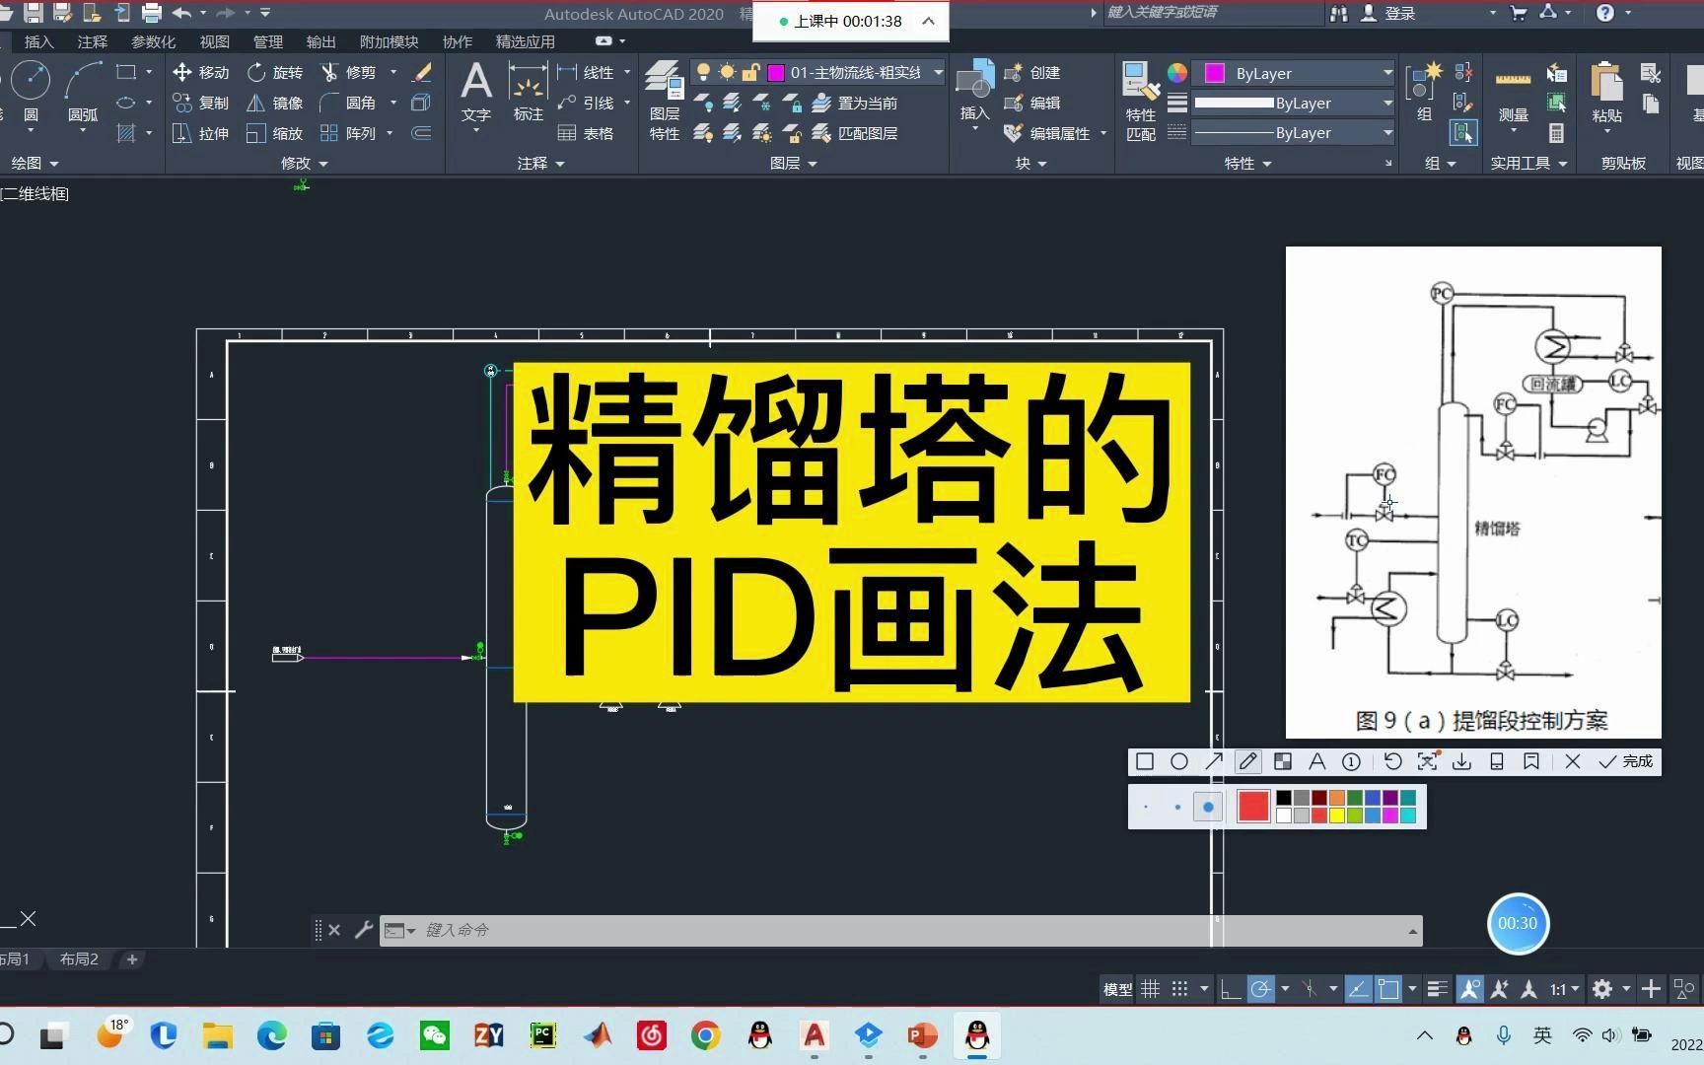Choose the arrow annotation tool

point(1213,761)
